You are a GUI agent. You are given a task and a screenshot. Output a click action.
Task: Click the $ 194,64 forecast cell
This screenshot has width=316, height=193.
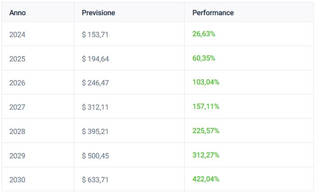(x=95, y=58)
